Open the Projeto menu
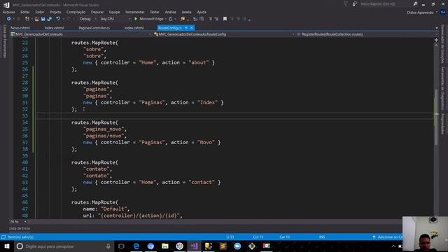448x252 pixels. tap(55, 12)
